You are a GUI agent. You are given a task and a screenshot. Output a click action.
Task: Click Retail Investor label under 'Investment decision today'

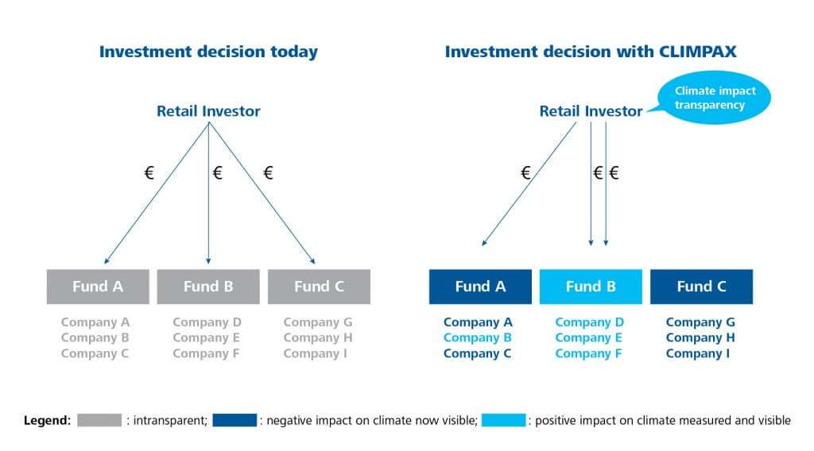pos(208,111)
